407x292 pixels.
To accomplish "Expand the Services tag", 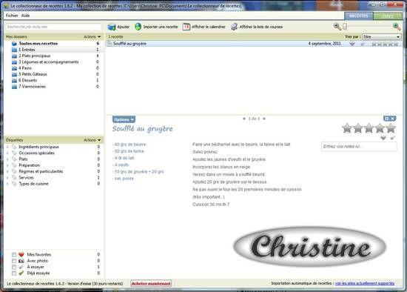I will (x=7, y=178).
